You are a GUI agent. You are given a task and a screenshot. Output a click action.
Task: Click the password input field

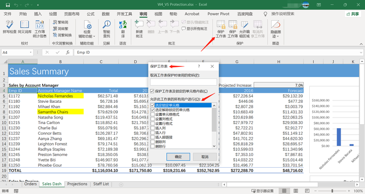click(184, 82)
